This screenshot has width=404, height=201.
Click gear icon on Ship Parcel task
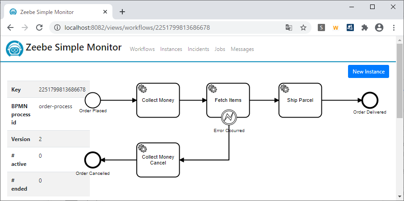(285, 88)
